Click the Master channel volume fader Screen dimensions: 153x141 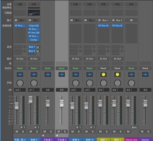pos(145,104)
